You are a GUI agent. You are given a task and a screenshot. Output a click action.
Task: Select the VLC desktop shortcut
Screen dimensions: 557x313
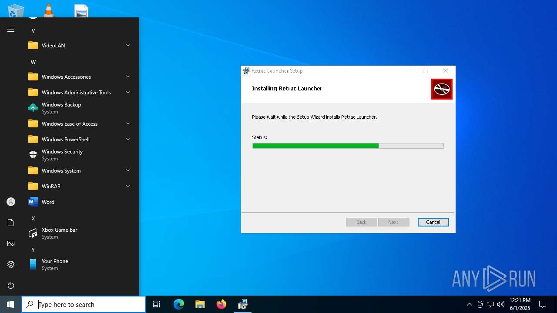[x=48, y=10]
